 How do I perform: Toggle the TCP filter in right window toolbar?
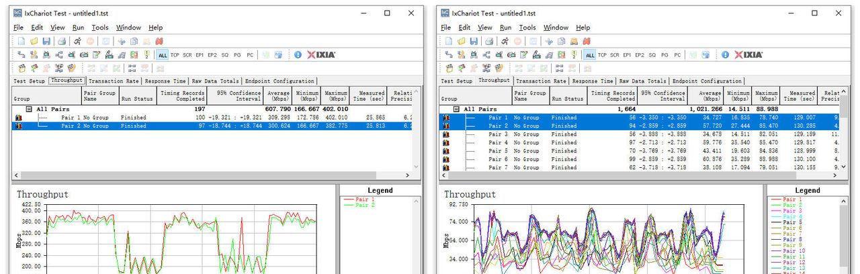click(602, 55)
